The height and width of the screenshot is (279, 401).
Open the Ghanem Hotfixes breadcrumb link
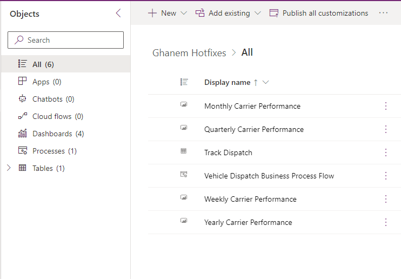[189, 52]
